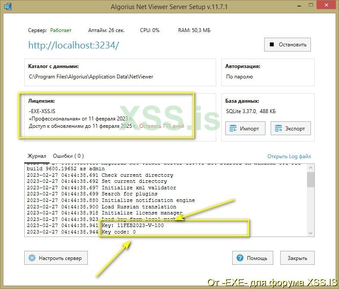Click the CPU: 0% indicator
Screen dimensions: 339x289
pyautogui.click(x=150, y=30)
